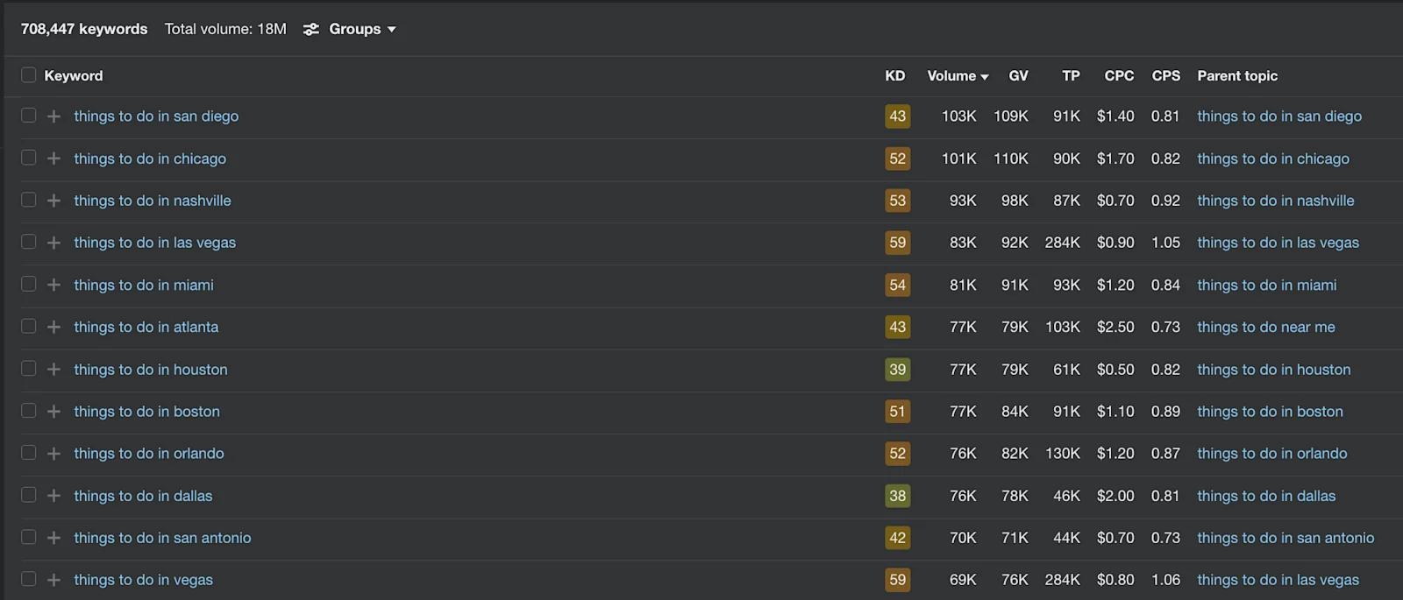Click the green KD badge 39 for houston
Screen dimensions: 1403x600
tap(896, 369)
